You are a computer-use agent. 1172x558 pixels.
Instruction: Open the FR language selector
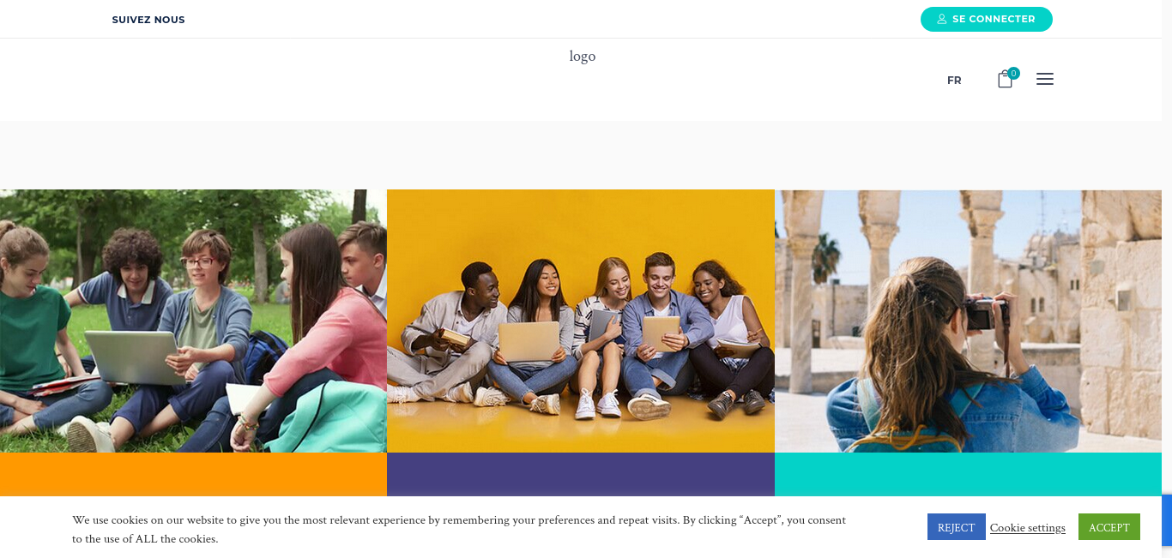[954, 80]
